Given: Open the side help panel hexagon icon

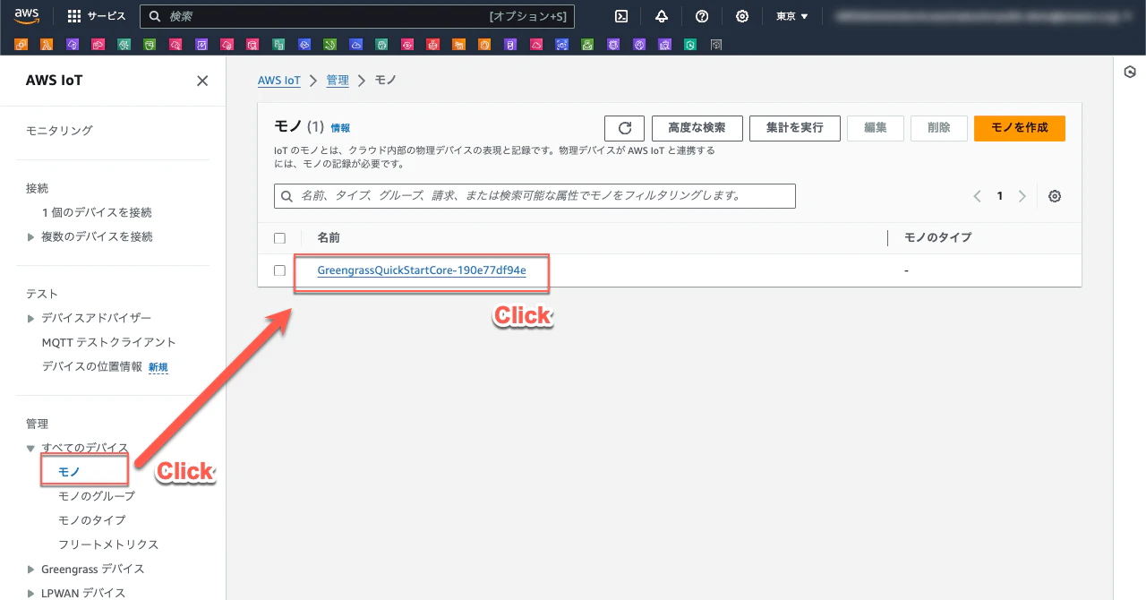Looking at the screenshot, I should pos(1130,73).
